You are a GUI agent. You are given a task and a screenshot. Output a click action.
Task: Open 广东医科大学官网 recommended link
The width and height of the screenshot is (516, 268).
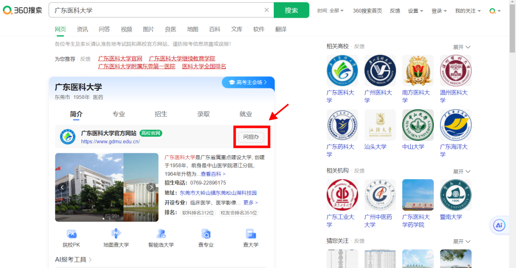[x=120, y=58]
